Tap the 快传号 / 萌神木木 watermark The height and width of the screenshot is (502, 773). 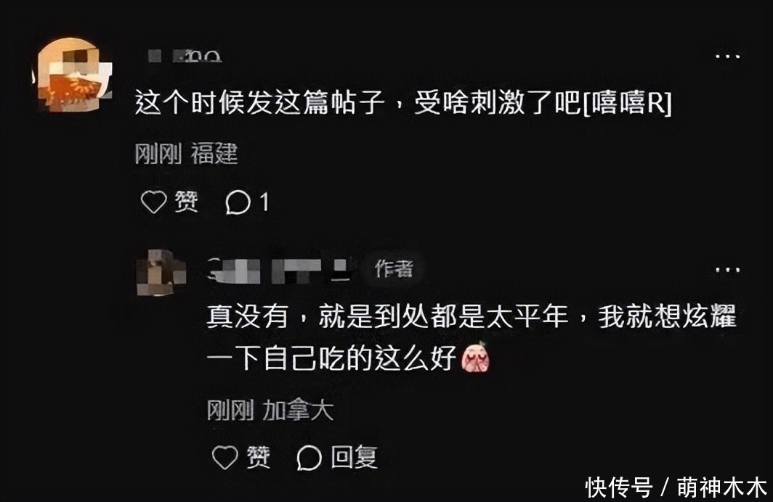(676, 487)
